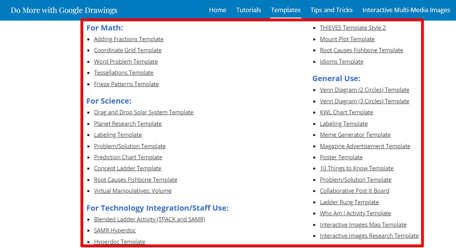Open Root Causes Fishbone Template above Idioms Template

coord(361,50)
